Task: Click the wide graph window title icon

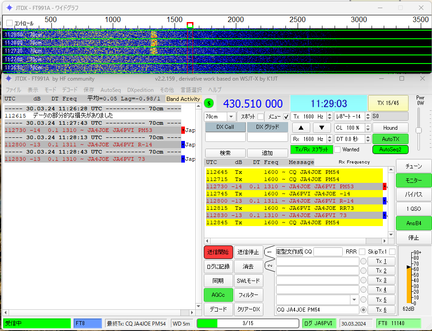Action: click(9, 8)
